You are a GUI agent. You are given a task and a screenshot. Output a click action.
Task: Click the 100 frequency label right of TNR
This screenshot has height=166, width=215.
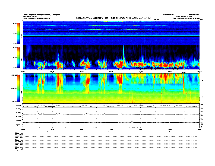(202, 80)
